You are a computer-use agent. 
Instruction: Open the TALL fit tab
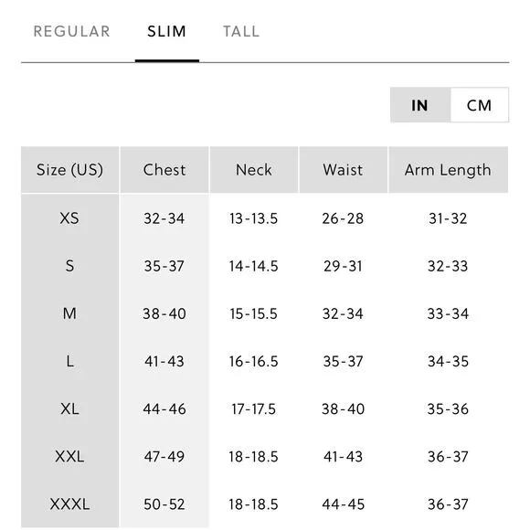point(241,31)
